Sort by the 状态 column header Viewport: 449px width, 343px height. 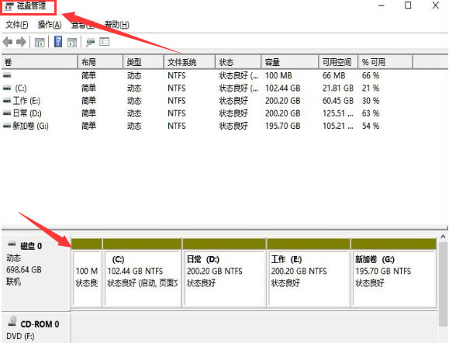click(238, 62)
